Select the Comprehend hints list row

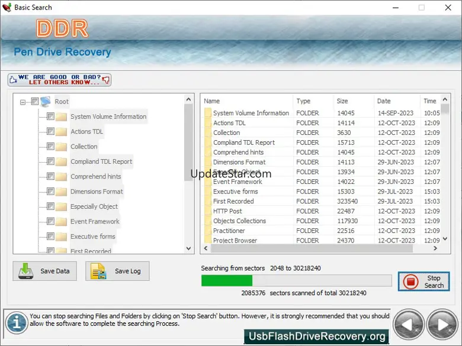click(x=321, y=152)
